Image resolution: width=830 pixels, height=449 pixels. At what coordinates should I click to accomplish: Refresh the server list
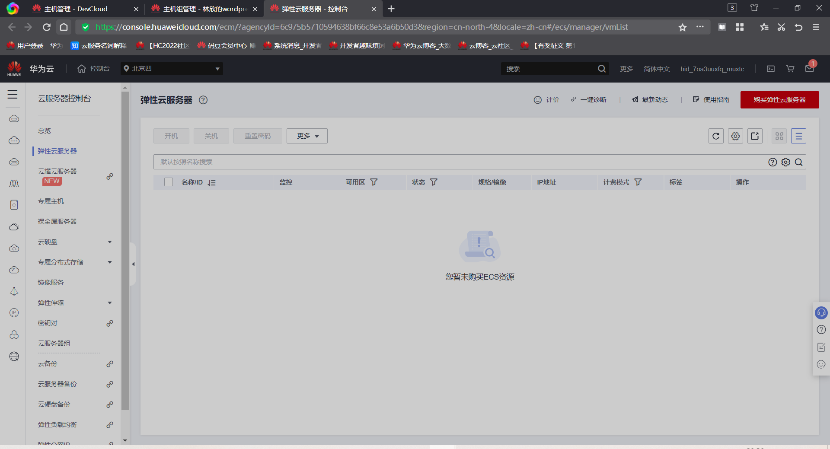pyautogui.click(x=716, y=136)
